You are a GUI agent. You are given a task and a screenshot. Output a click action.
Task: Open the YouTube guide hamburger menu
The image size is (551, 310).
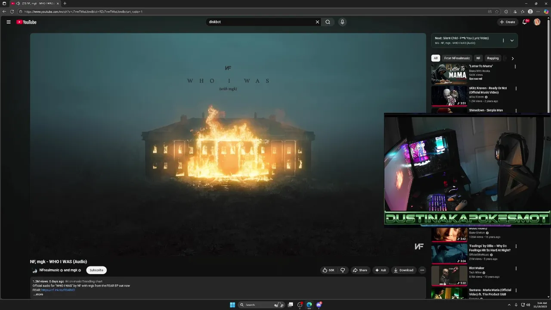8,22
